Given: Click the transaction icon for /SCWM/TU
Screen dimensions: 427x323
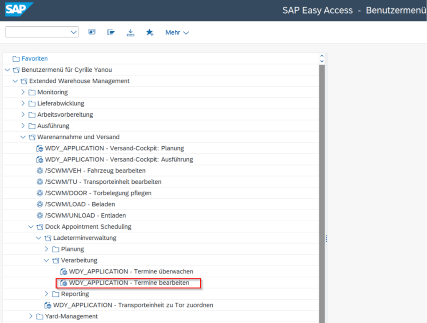Looking at the screenshot, I should click(40, 182).
